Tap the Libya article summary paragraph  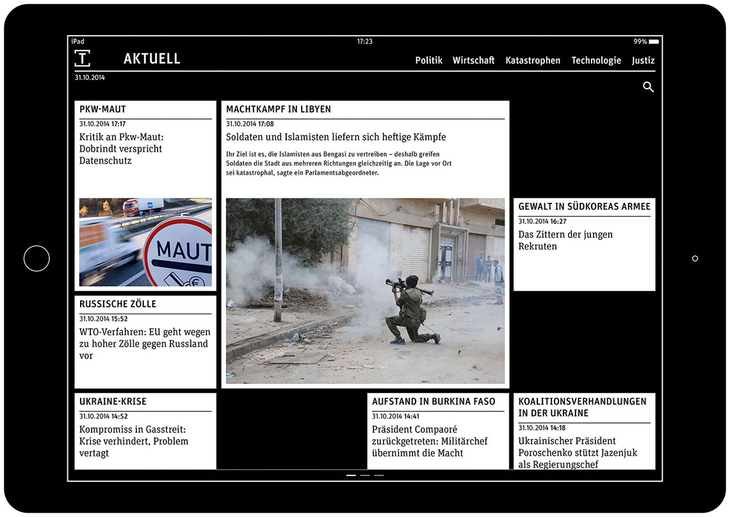pos(339,163)
